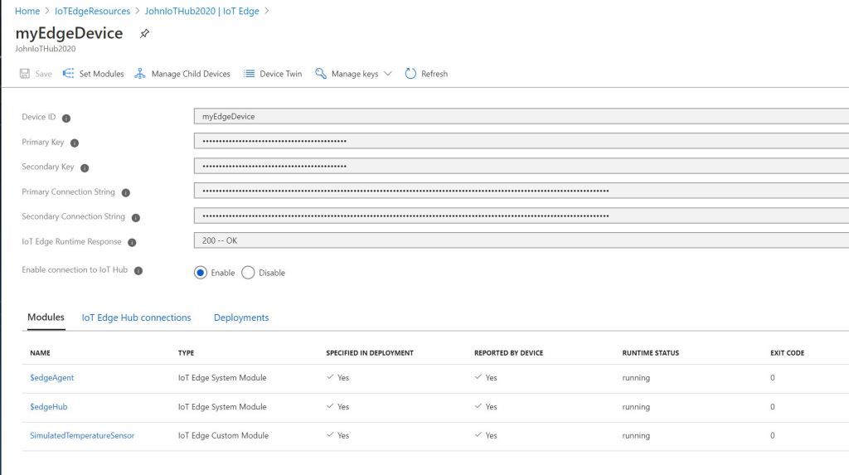
Task: Open the $edgeHub module link
Action: [48, 407]
